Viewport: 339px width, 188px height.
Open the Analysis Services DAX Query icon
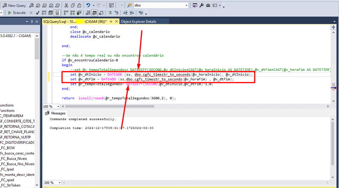click(x=58, y=6)
